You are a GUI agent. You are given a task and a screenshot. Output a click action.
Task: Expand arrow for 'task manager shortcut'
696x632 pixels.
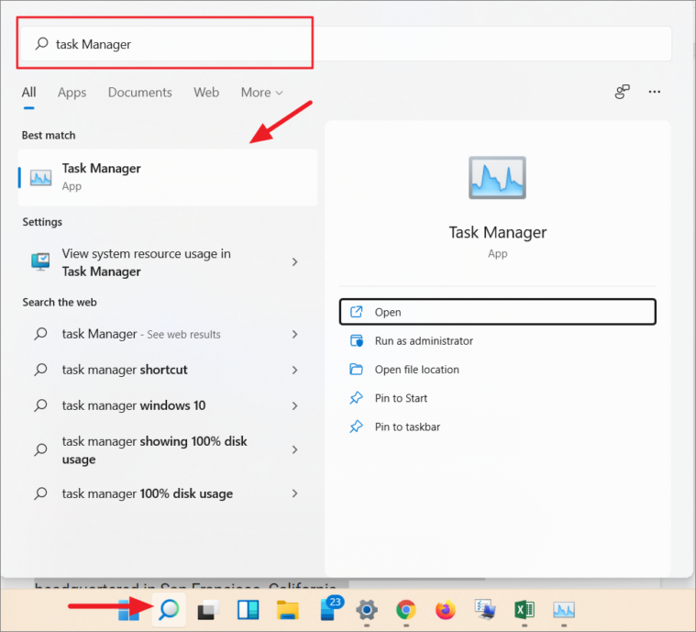pyautogui.click(x=294, y=370)
